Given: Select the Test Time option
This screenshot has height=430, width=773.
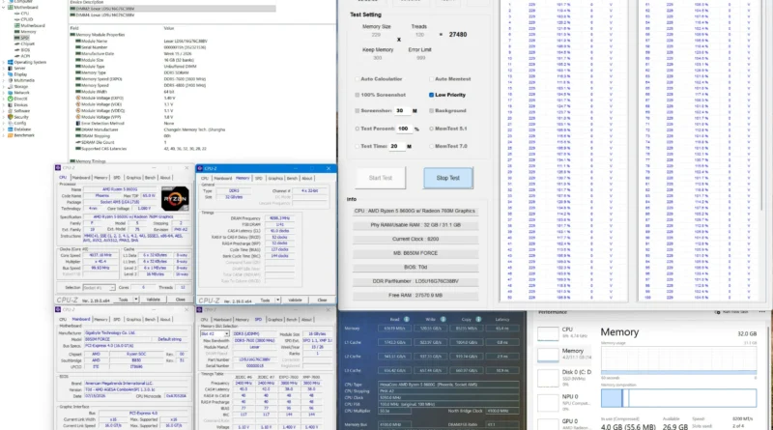Looking at the screenshot, I should tap(358, 146).
